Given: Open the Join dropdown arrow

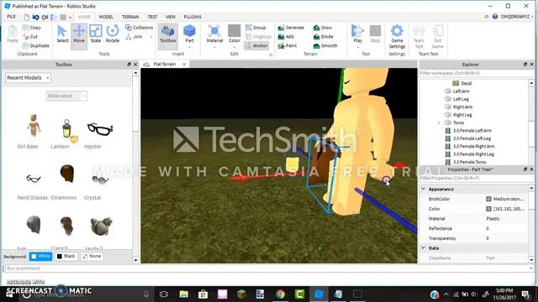Looking at the screenshot, I should tap(151, 37).
